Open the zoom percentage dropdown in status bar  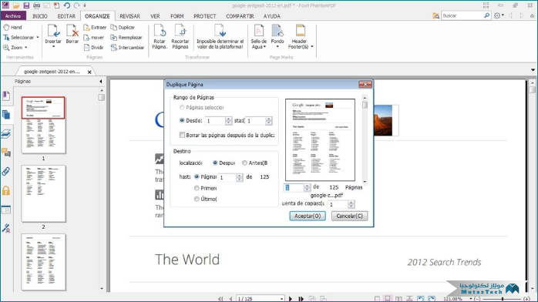point(470,299)
